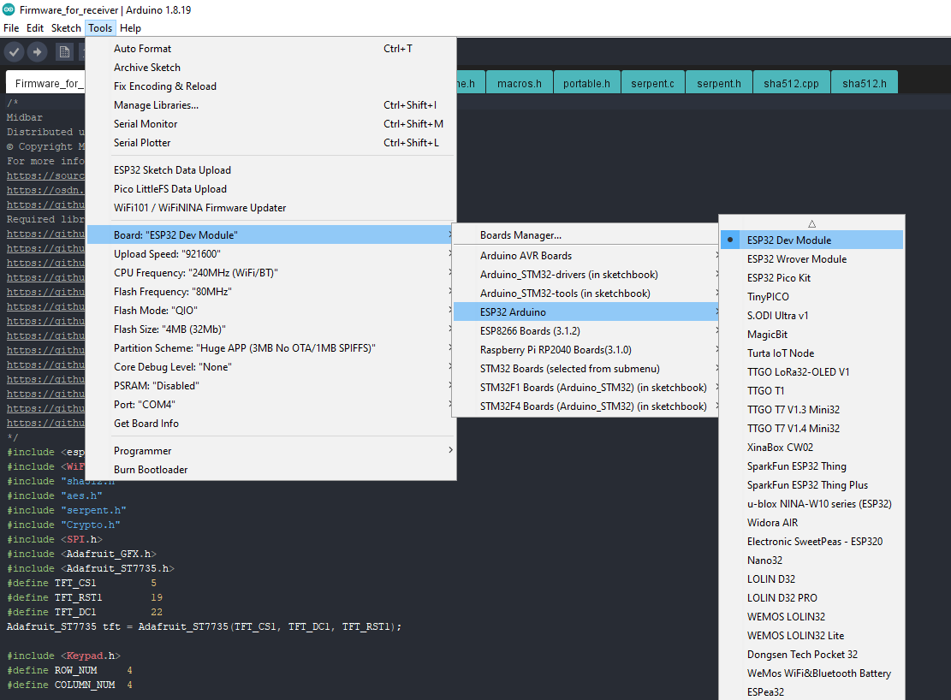Select Manage Libraries menu entry

pos(156,105)
